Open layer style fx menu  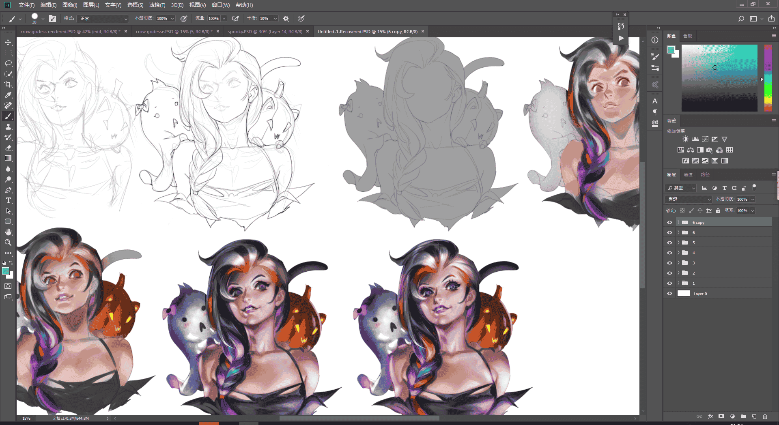(x=710, y=416)
